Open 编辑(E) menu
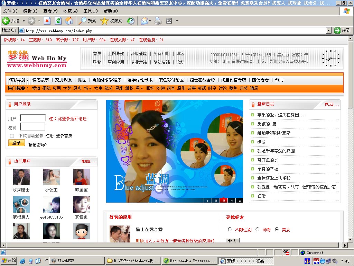This screenshot has width=354, height=266. point(30,11)
